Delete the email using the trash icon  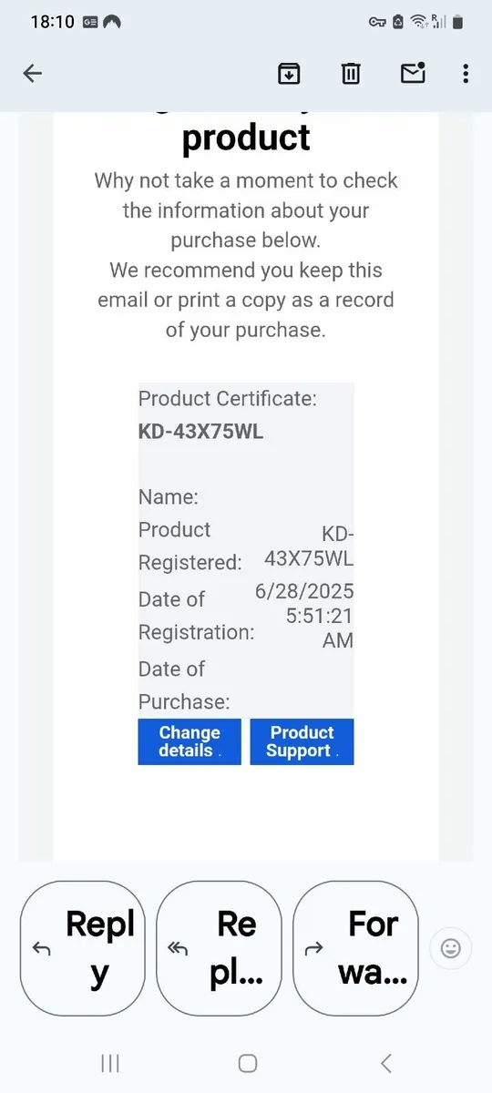pyautogui.click(x=351, y=74)
